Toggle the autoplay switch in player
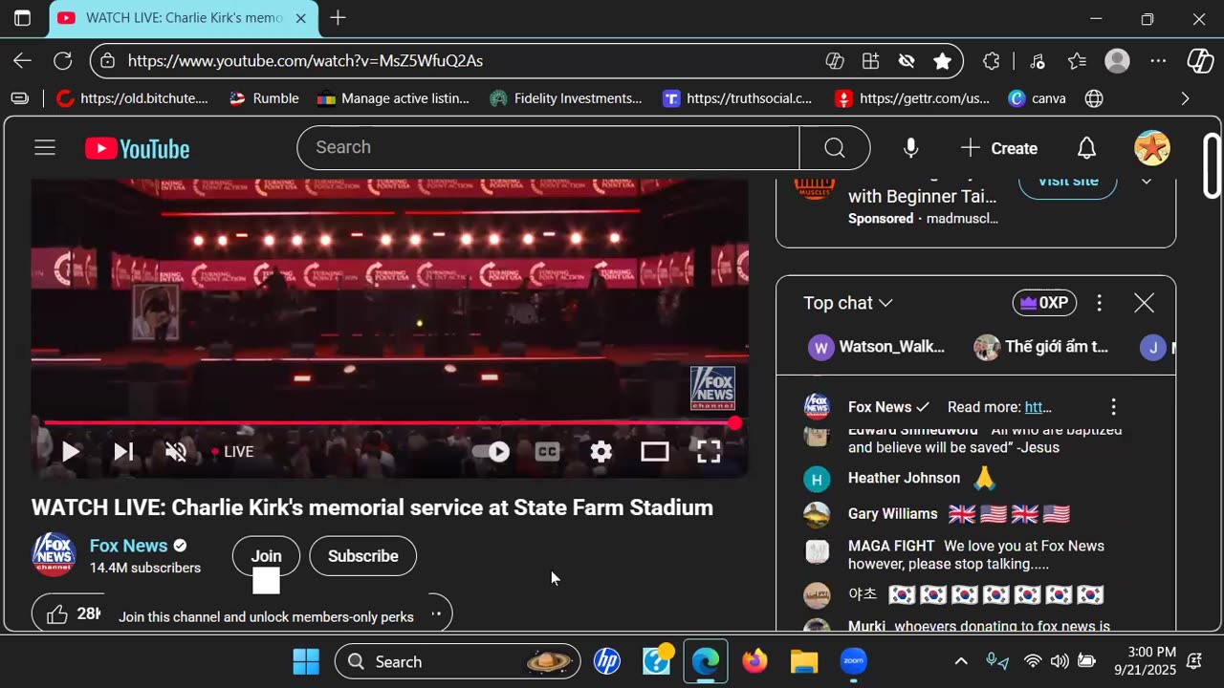The width and height of the screenshot is (1224, 688). [x=492, y=452]
